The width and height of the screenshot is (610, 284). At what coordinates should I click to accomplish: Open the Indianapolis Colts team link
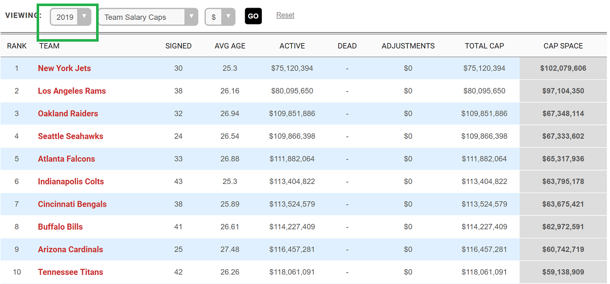71,181
